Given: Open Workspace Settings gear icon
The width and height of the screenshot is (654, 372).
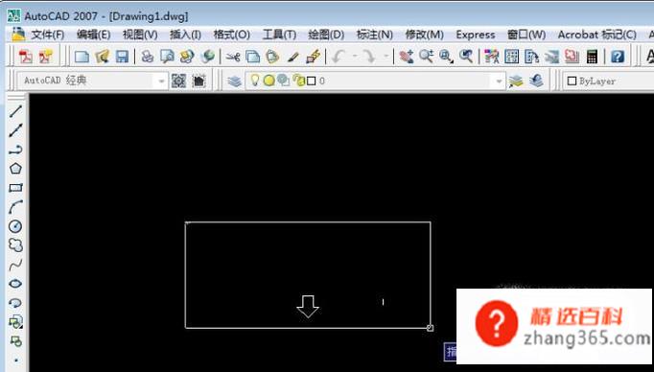Looking at the screenshot, I should 178,81.
